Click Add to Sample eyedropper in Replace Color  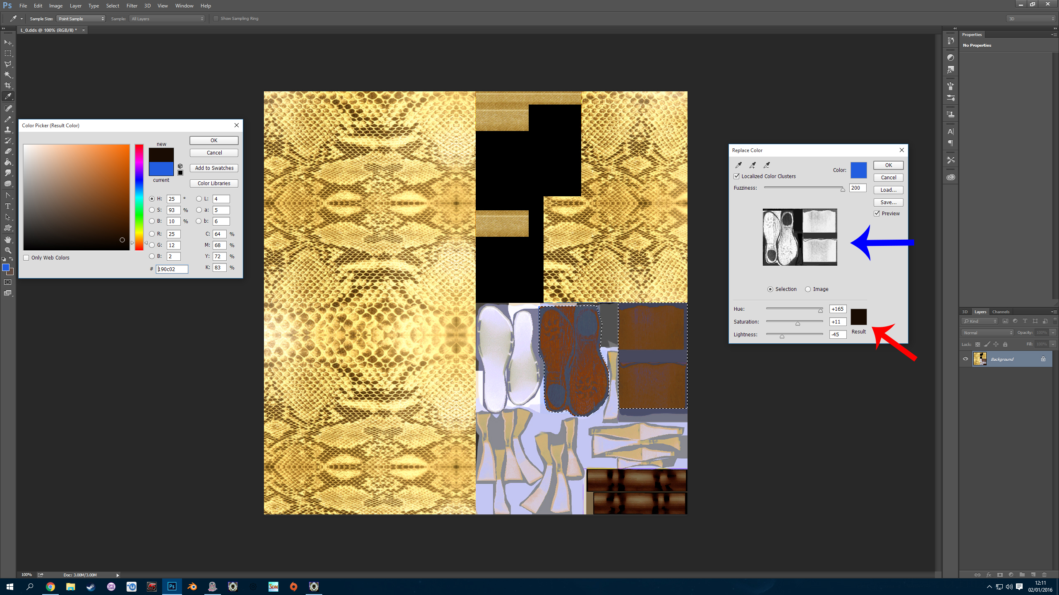pos(752,165)
